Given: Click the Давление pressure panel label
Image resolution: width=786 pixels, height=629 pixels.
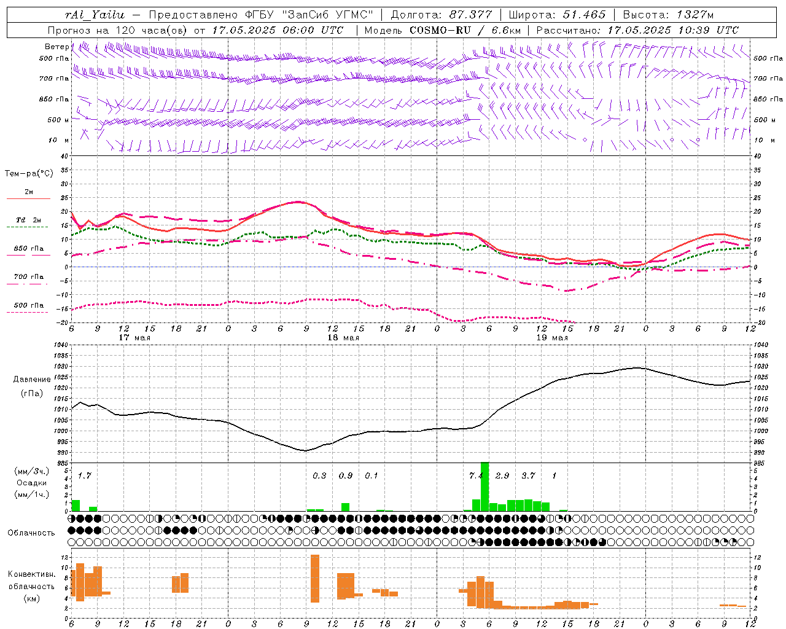Looking at the screenshot, I should click(x=32, y=379).
